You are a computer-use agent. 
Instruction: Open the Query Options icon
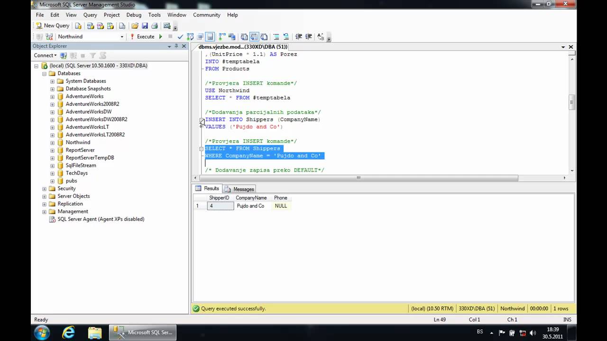[x=200, y=36]
